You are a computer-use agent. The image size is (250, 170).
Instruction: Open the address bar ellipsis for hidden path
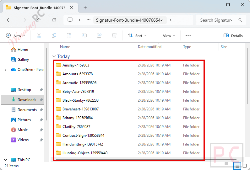(89, 20)
